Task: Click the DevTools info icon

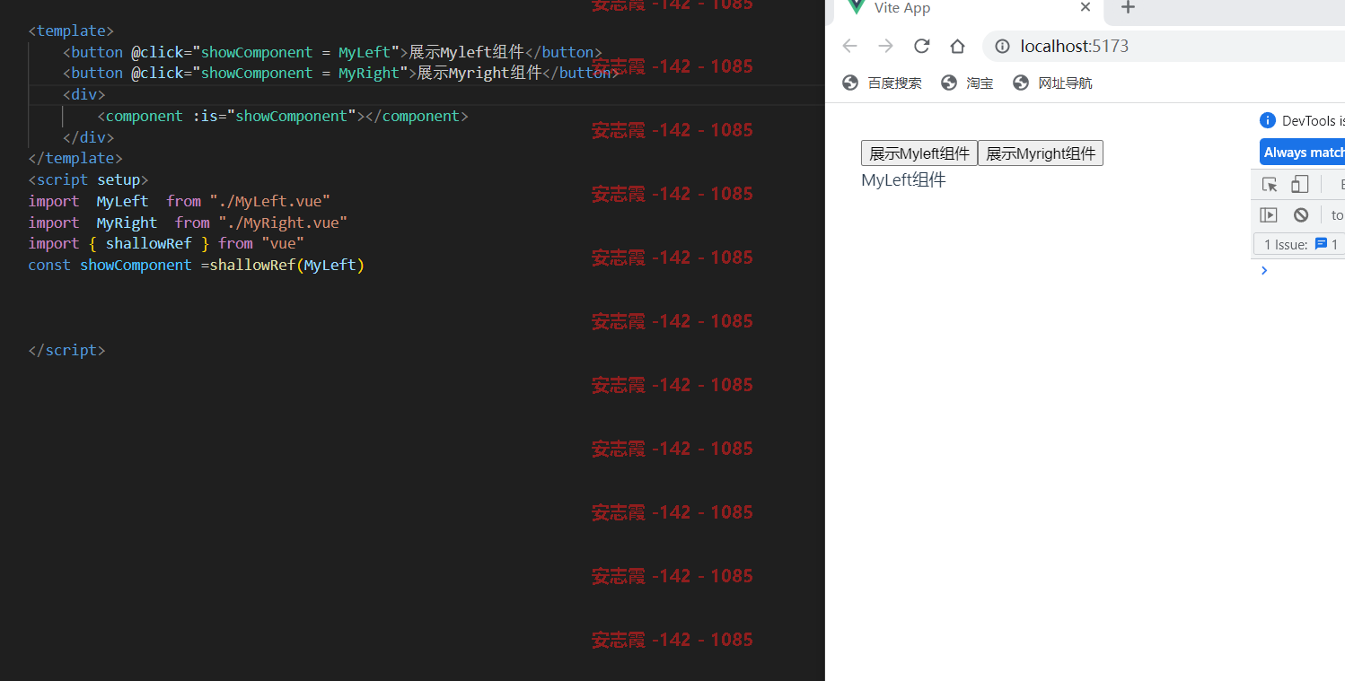Action: [1267, 120]
